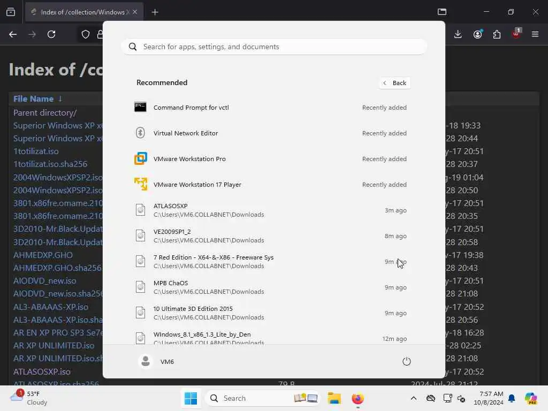The width and height of the screenshot is (548, 411).
Task: Click the network status tray icon
Action: pyautogui.click(x=447, y=398)
